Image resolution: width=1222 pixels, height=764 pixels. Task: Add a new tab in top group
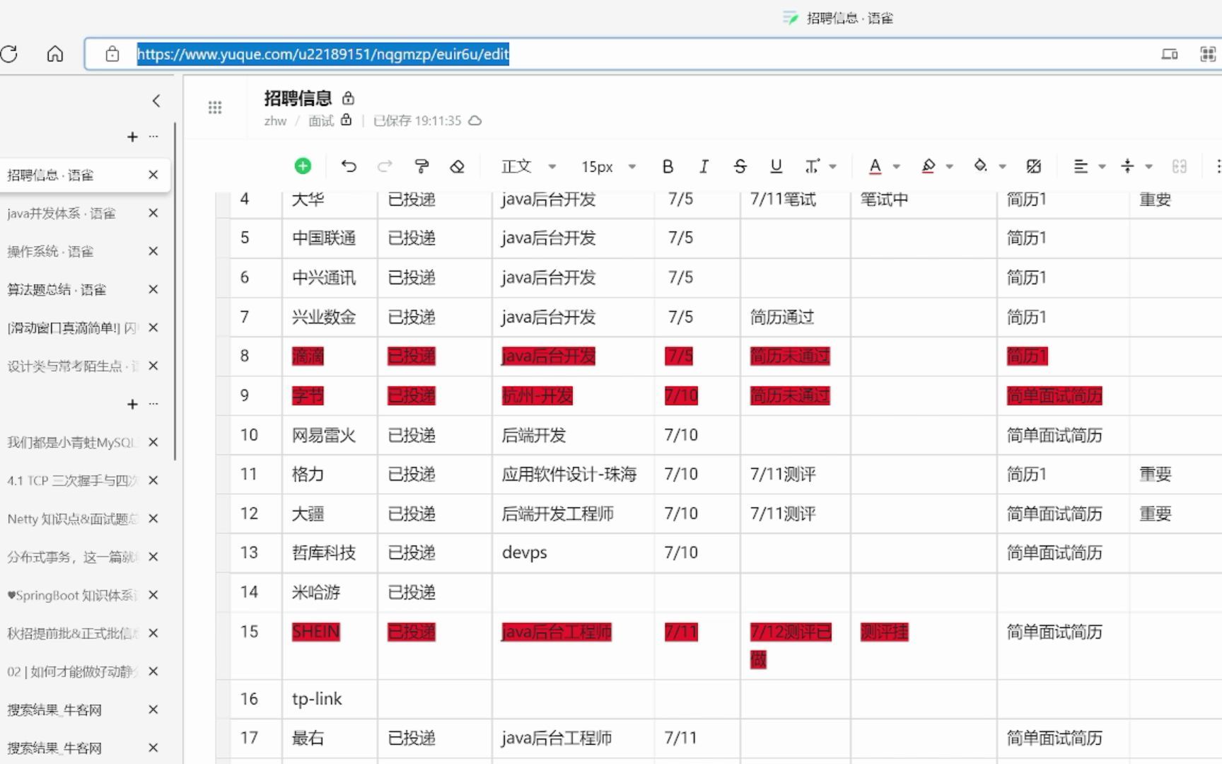[132, 137]
